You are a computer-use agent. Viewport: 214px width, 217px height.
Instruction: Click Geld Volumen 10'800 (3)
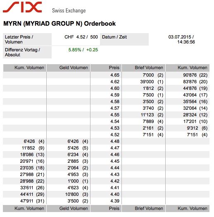pyautogui.click(x=76, y=194)
